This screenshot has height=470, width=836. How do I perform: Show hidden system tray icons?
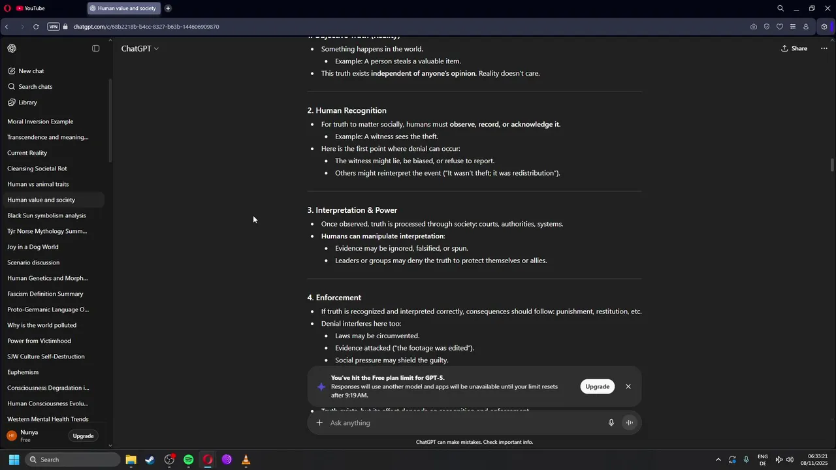pos(718,460)
